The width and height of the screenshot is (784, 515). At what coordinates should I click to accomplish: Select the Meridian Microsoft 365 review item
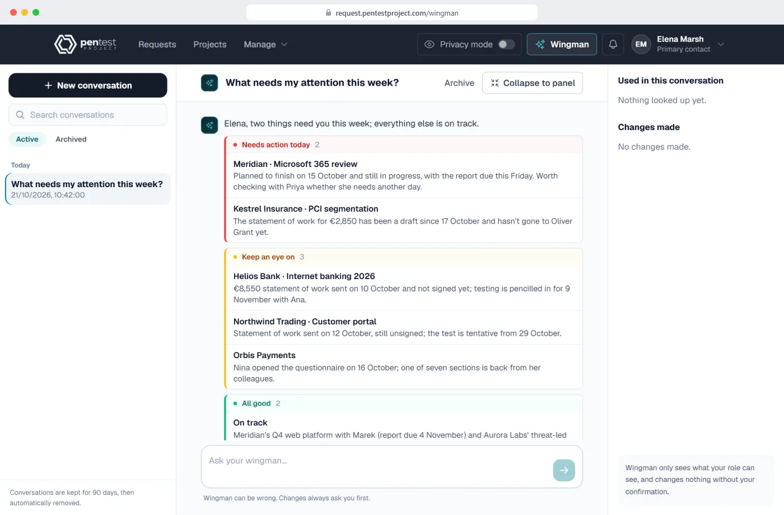(x=403, y=175)
